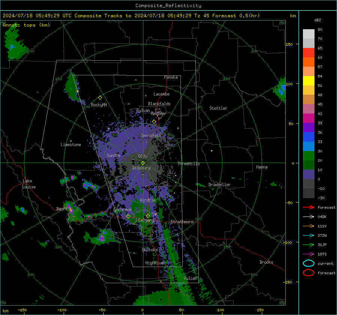337x315 pixels.
Task: Click the magenta 18TS arrow in legend
Action: [309, 254]
